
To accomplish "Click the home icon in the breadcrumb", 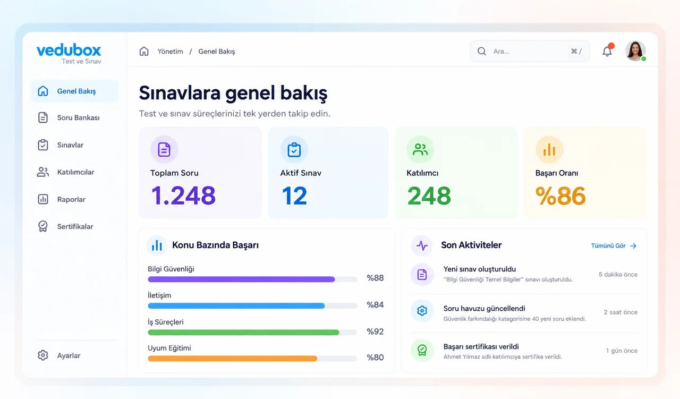I will 144,52.
